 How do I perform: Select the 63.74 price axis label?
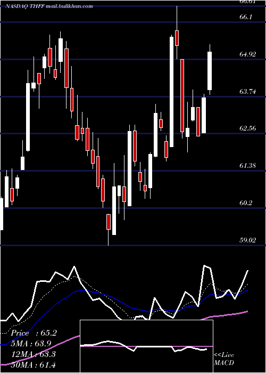(248, 91)
